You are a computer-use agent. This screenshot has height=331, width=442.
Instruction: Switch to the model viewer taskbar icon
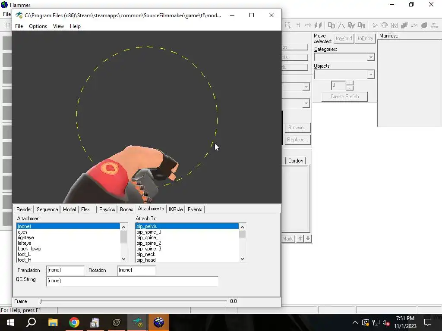(138, 322)
